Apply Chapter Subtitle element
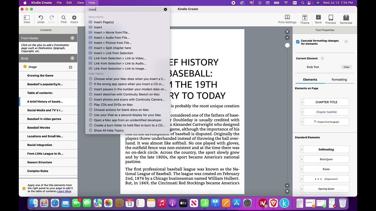This screenshot has width=376, height=211. (x=326, y=112)
